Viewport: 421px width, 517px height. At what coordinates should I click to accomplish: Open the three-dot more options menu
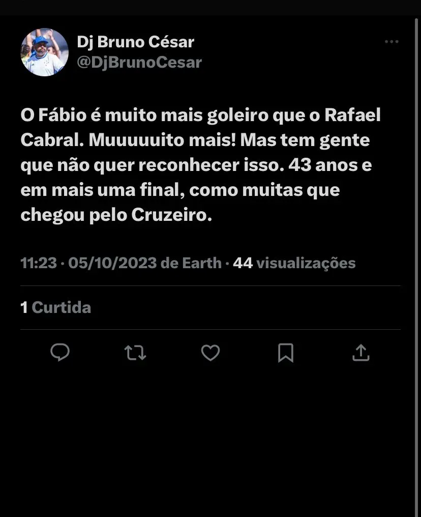[392, 42]
